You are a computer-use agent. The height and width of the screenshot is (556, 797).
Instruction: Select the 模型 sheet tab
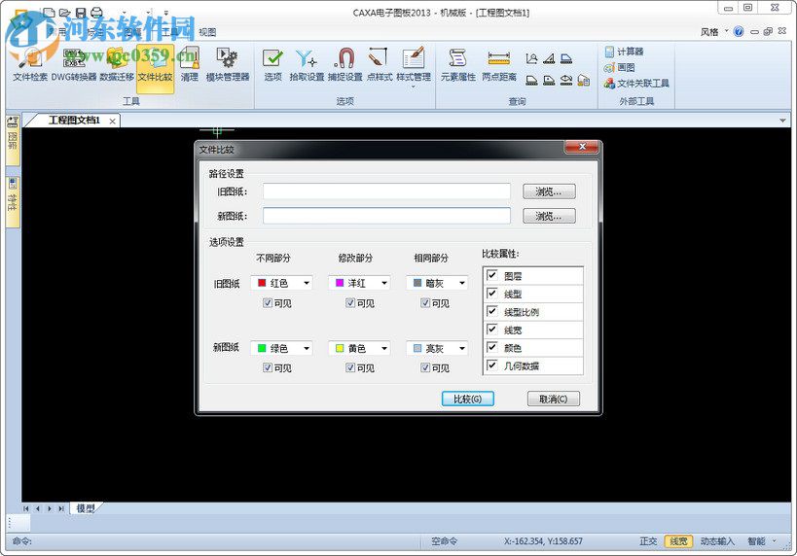pyautogui.click(x=86, y=508)
